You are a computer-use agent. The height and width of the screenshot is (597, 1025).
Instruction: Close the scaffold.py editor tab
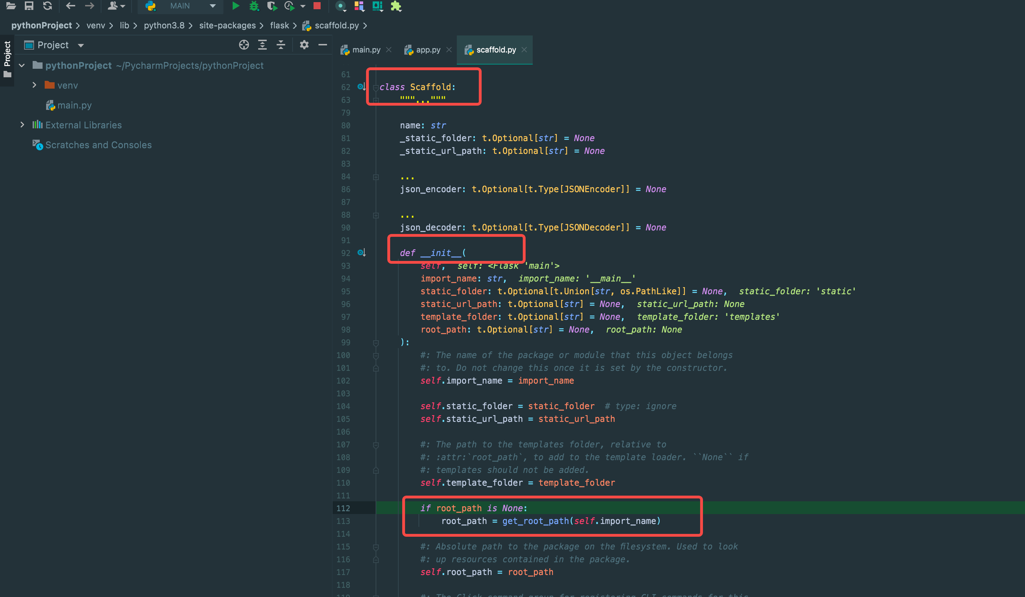click(x=524, y=50)
